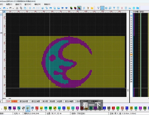Click the blue folder icon at toolbar end
Viewport: 149px width, 115px height.
click(x=138, y=8)
